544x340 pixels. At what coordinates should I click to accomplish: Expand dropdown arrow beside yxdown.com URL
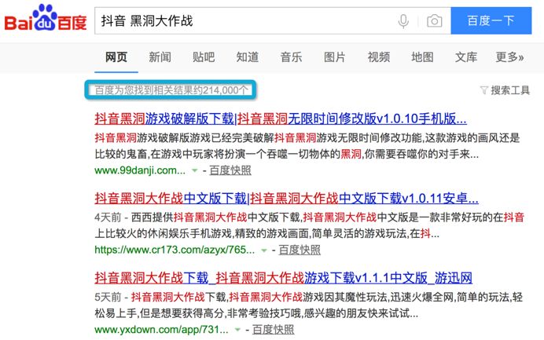click(x=237, y=330)
